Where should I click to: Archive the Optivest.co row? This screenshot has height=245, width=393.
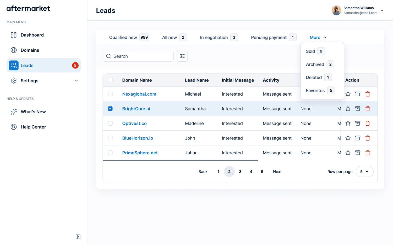click(x=358, y=123)
